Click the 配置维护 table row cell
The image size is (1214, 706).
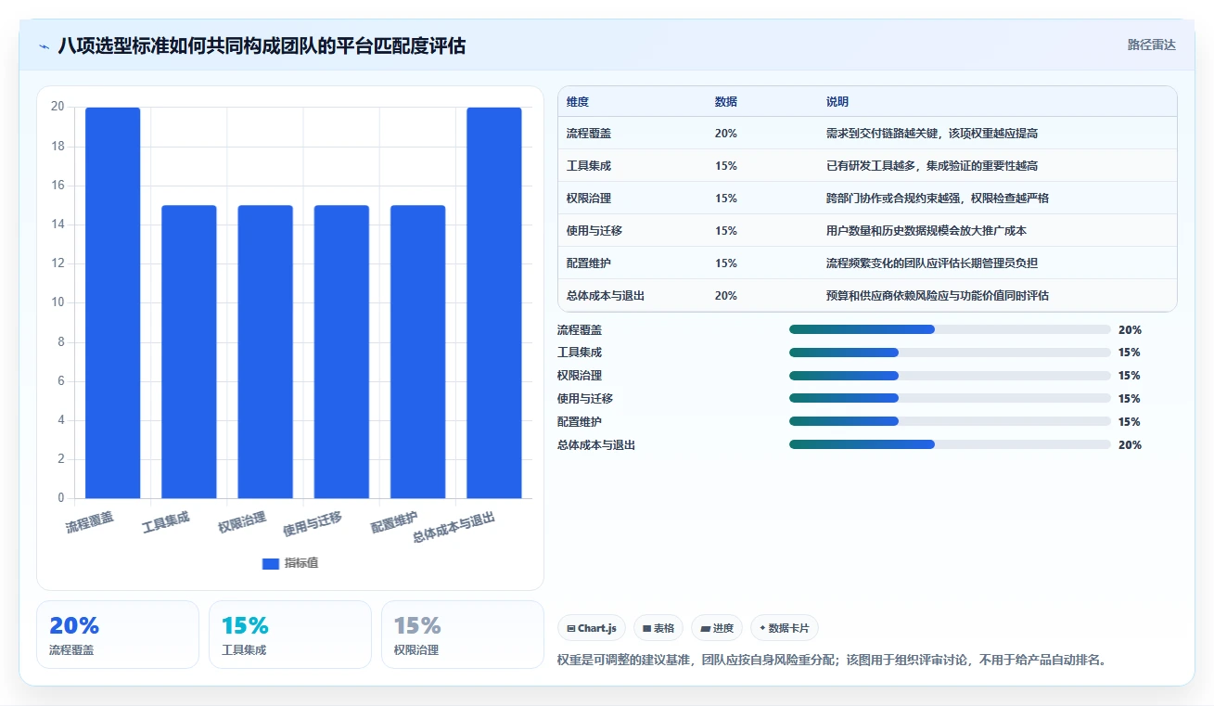click(589, 263)
